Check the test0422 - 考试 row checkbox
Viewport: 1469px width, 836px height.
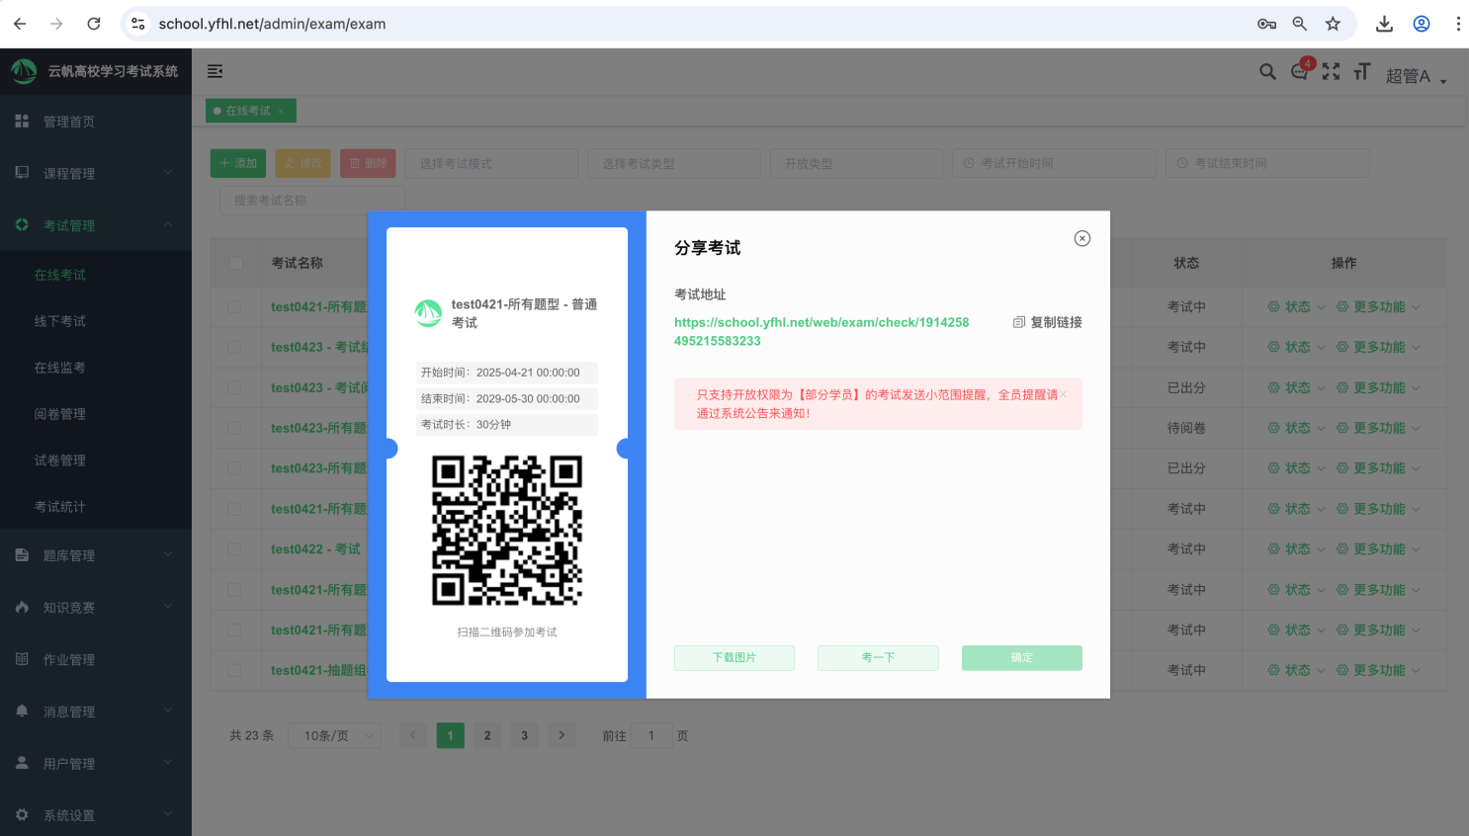coord(234,549)
